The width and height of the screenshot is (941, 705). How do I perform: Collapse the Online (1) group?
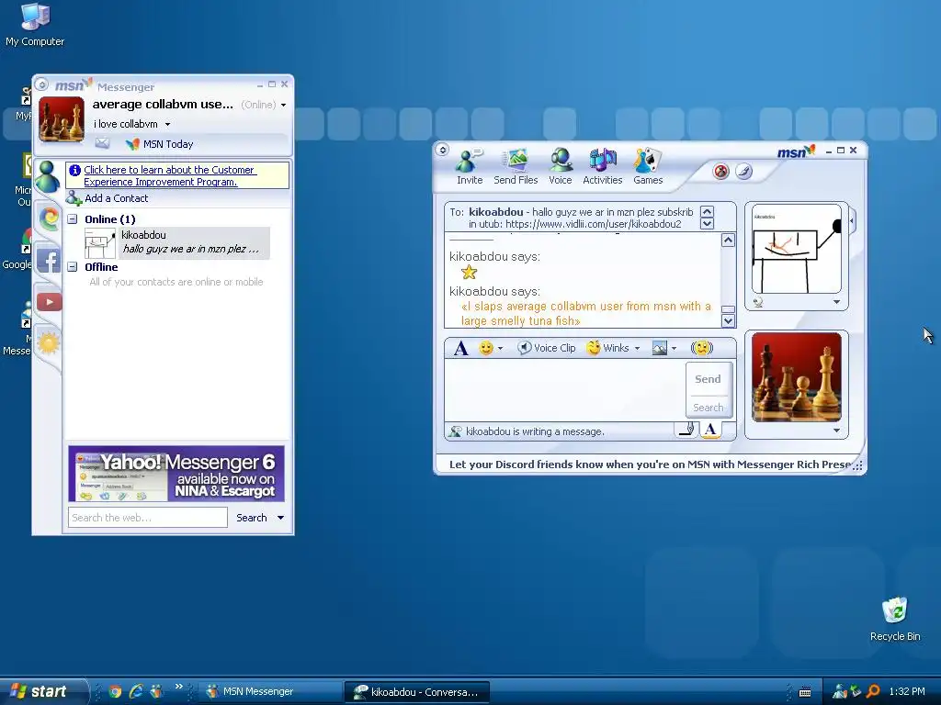(x=72, y=218)
